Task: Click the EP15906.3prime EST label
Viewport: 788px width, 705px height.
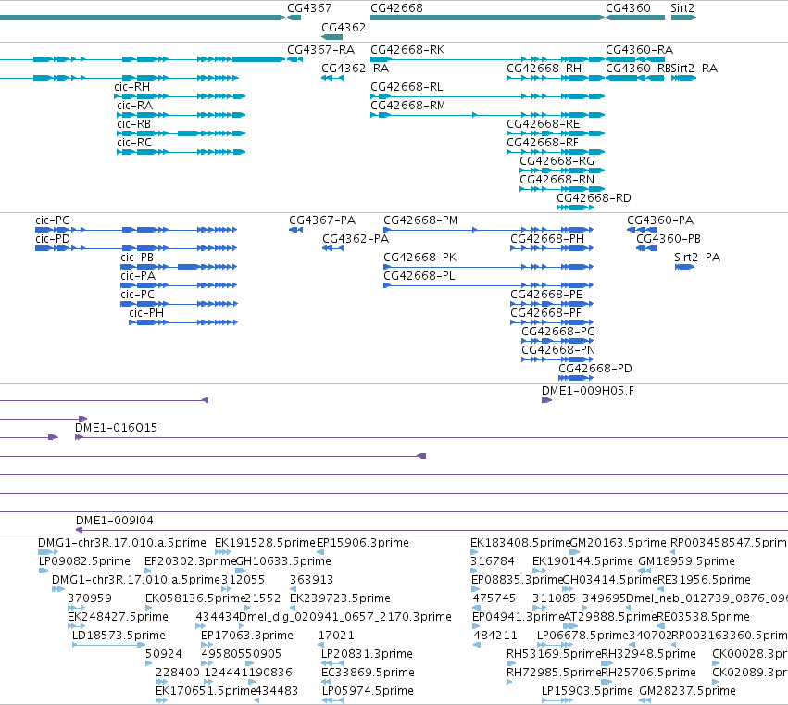Action: coord(363,543)
